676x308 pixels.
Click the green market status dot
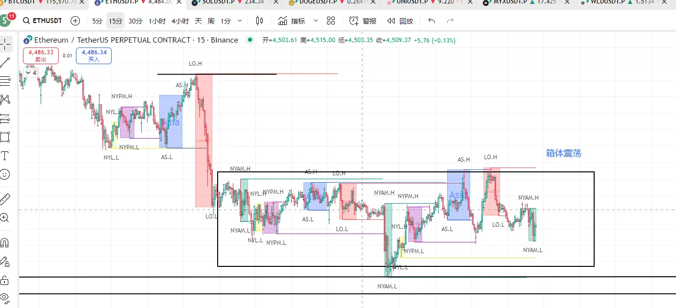pos(250,40)
